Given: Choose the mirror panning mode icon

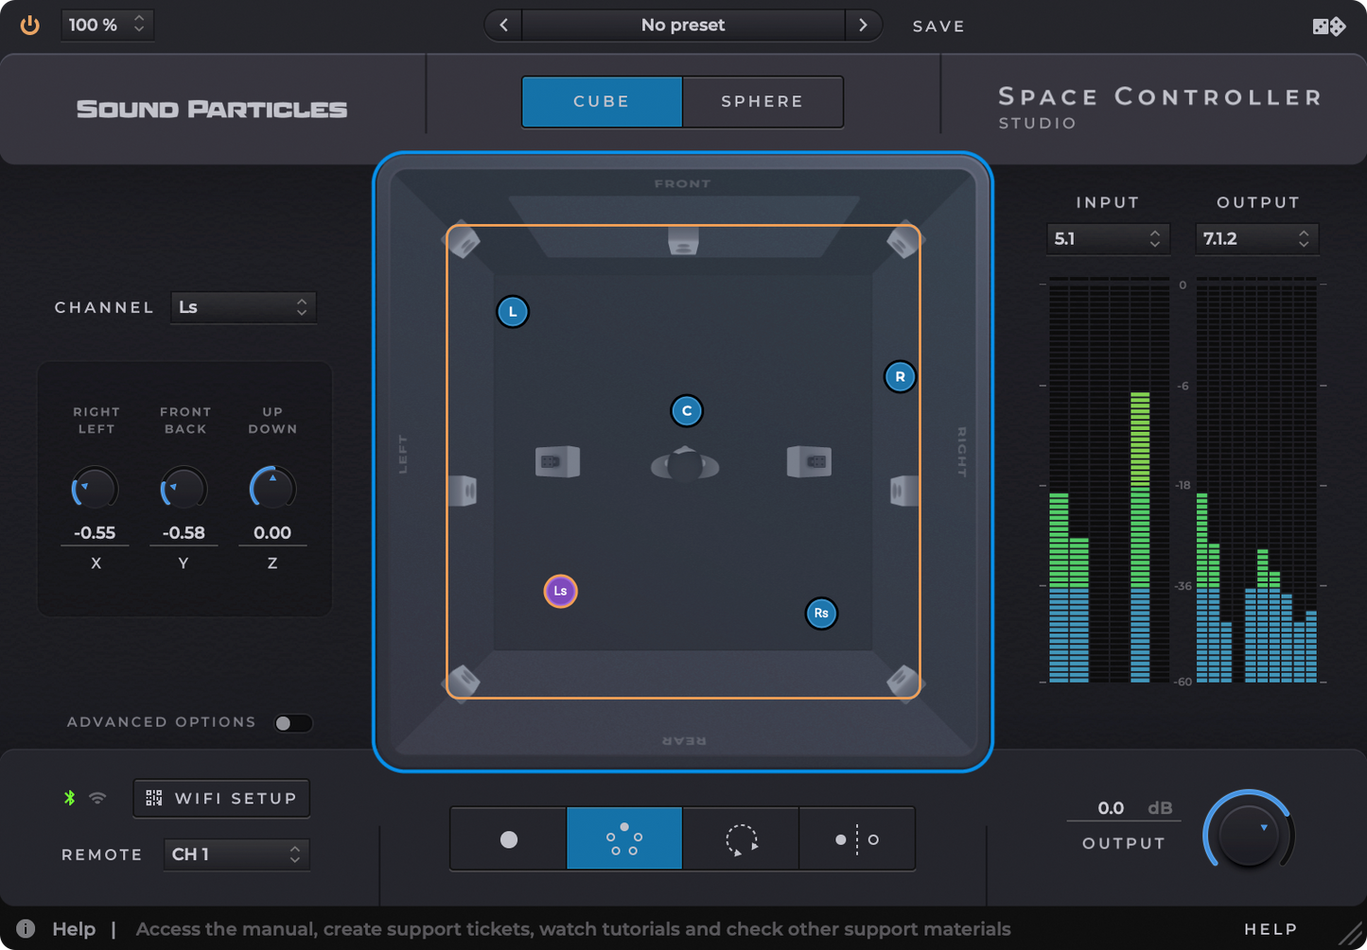Looking at the screenshot, I should pos(857,838).
